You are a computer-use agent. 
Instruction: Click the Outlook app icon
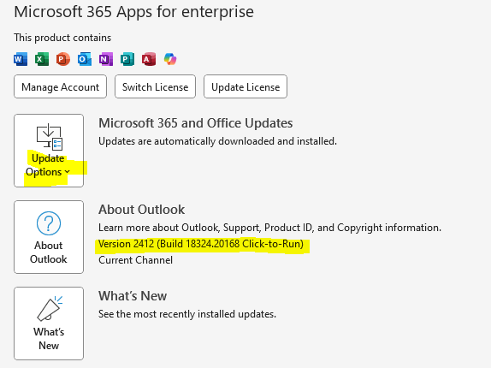click(85, 59)
